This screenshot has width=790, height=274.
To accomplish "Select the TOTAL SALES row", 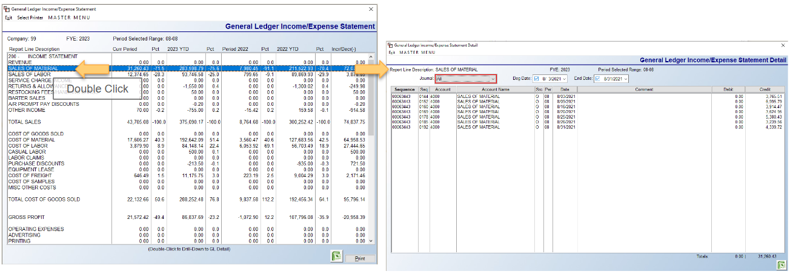I will coord(188,122).
